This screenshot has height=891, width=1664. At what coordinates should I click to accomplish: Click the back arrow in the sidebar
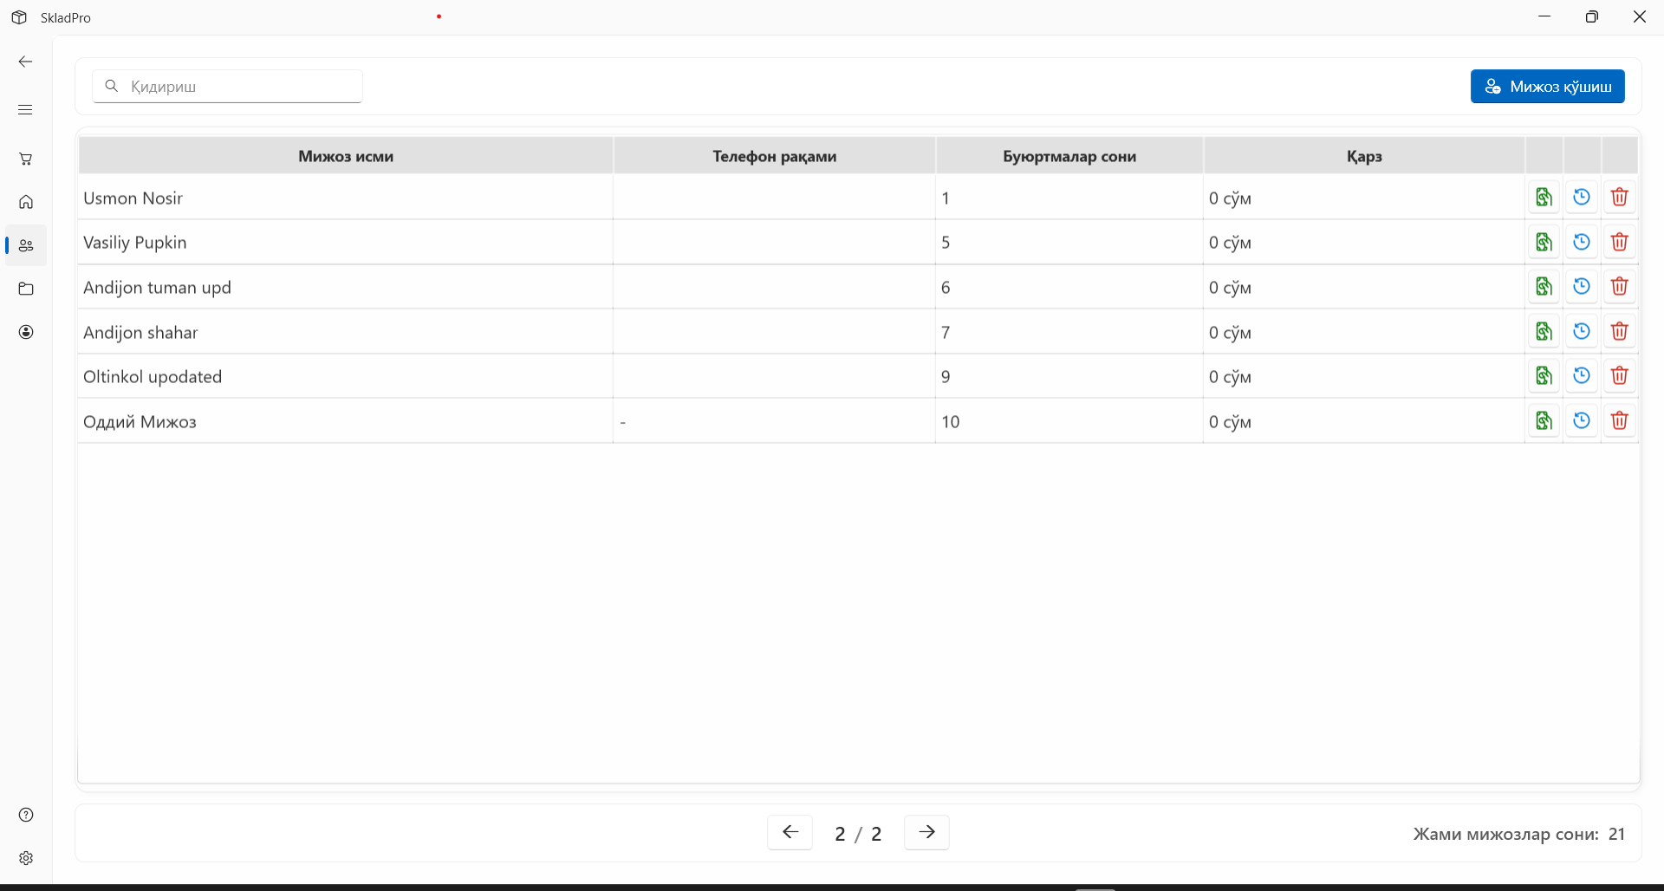pos(26,62)
